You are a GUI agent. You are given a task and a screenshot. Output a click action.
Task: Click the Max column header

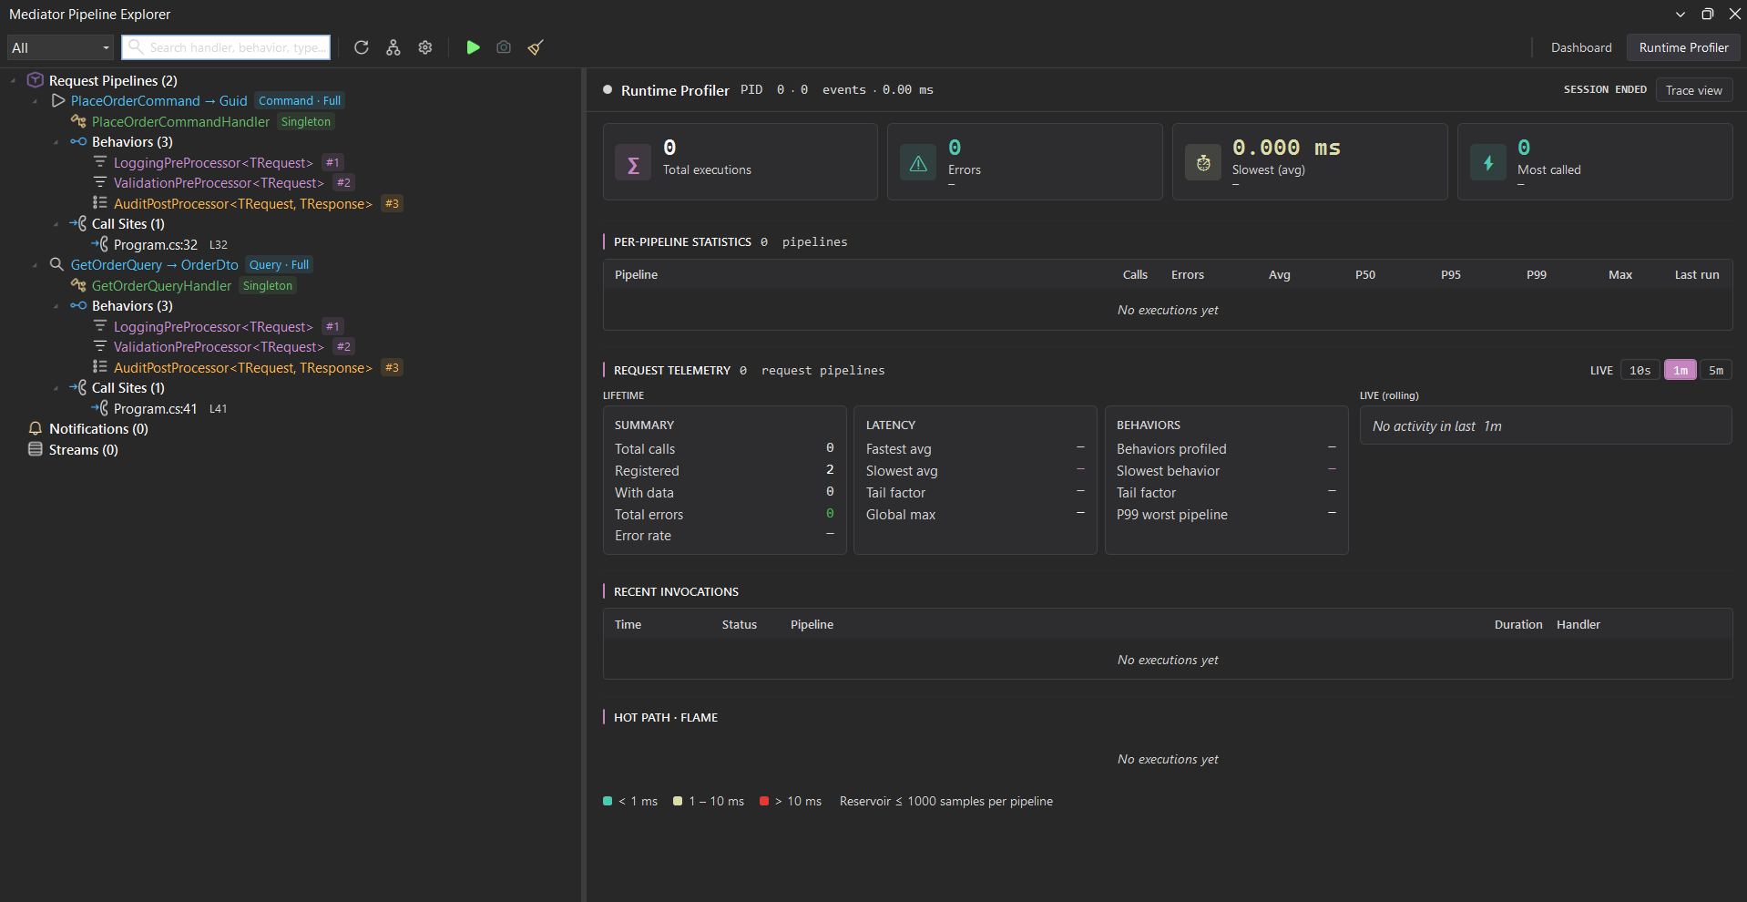pyautogui.click(x=1620, y=274)
